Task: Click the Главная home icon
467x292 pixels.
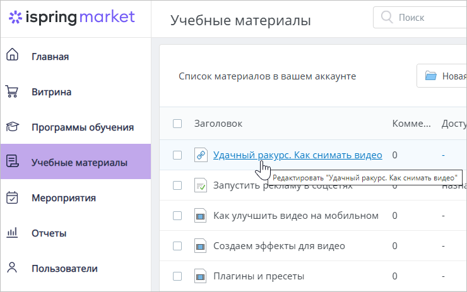Action: point(12,54)
